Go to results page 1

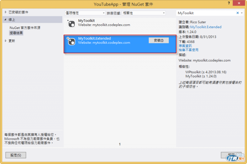click(x=120, y=144)
